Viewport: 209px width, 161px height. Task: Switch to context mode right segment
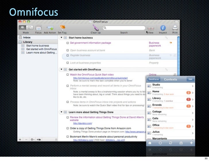[30, 28]
